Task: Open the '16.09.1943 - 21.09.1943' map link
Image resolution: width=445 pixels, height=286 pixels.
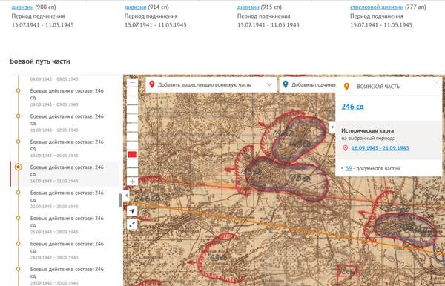Action: 380,148
